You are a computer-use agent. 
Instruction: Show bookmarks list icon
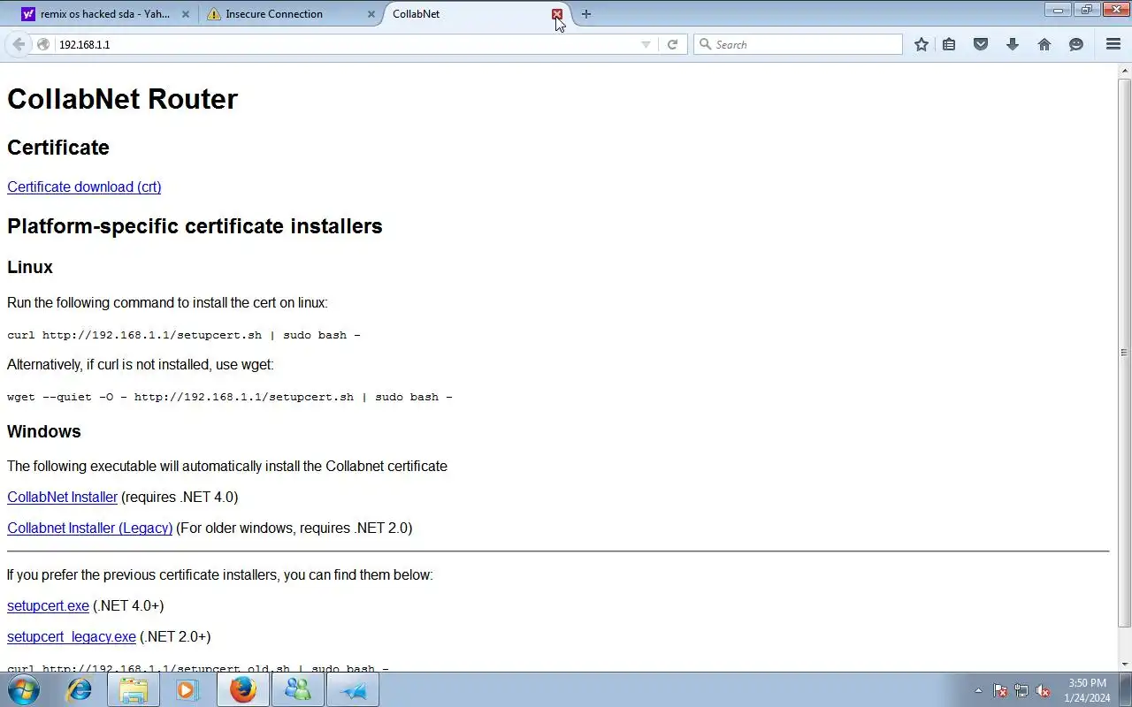coord(949,44)
